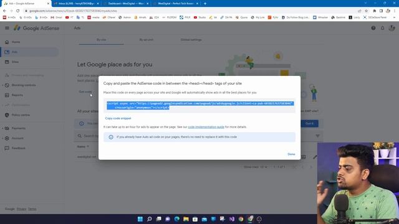Open AdSense help question mark icon

coord(373,28)
